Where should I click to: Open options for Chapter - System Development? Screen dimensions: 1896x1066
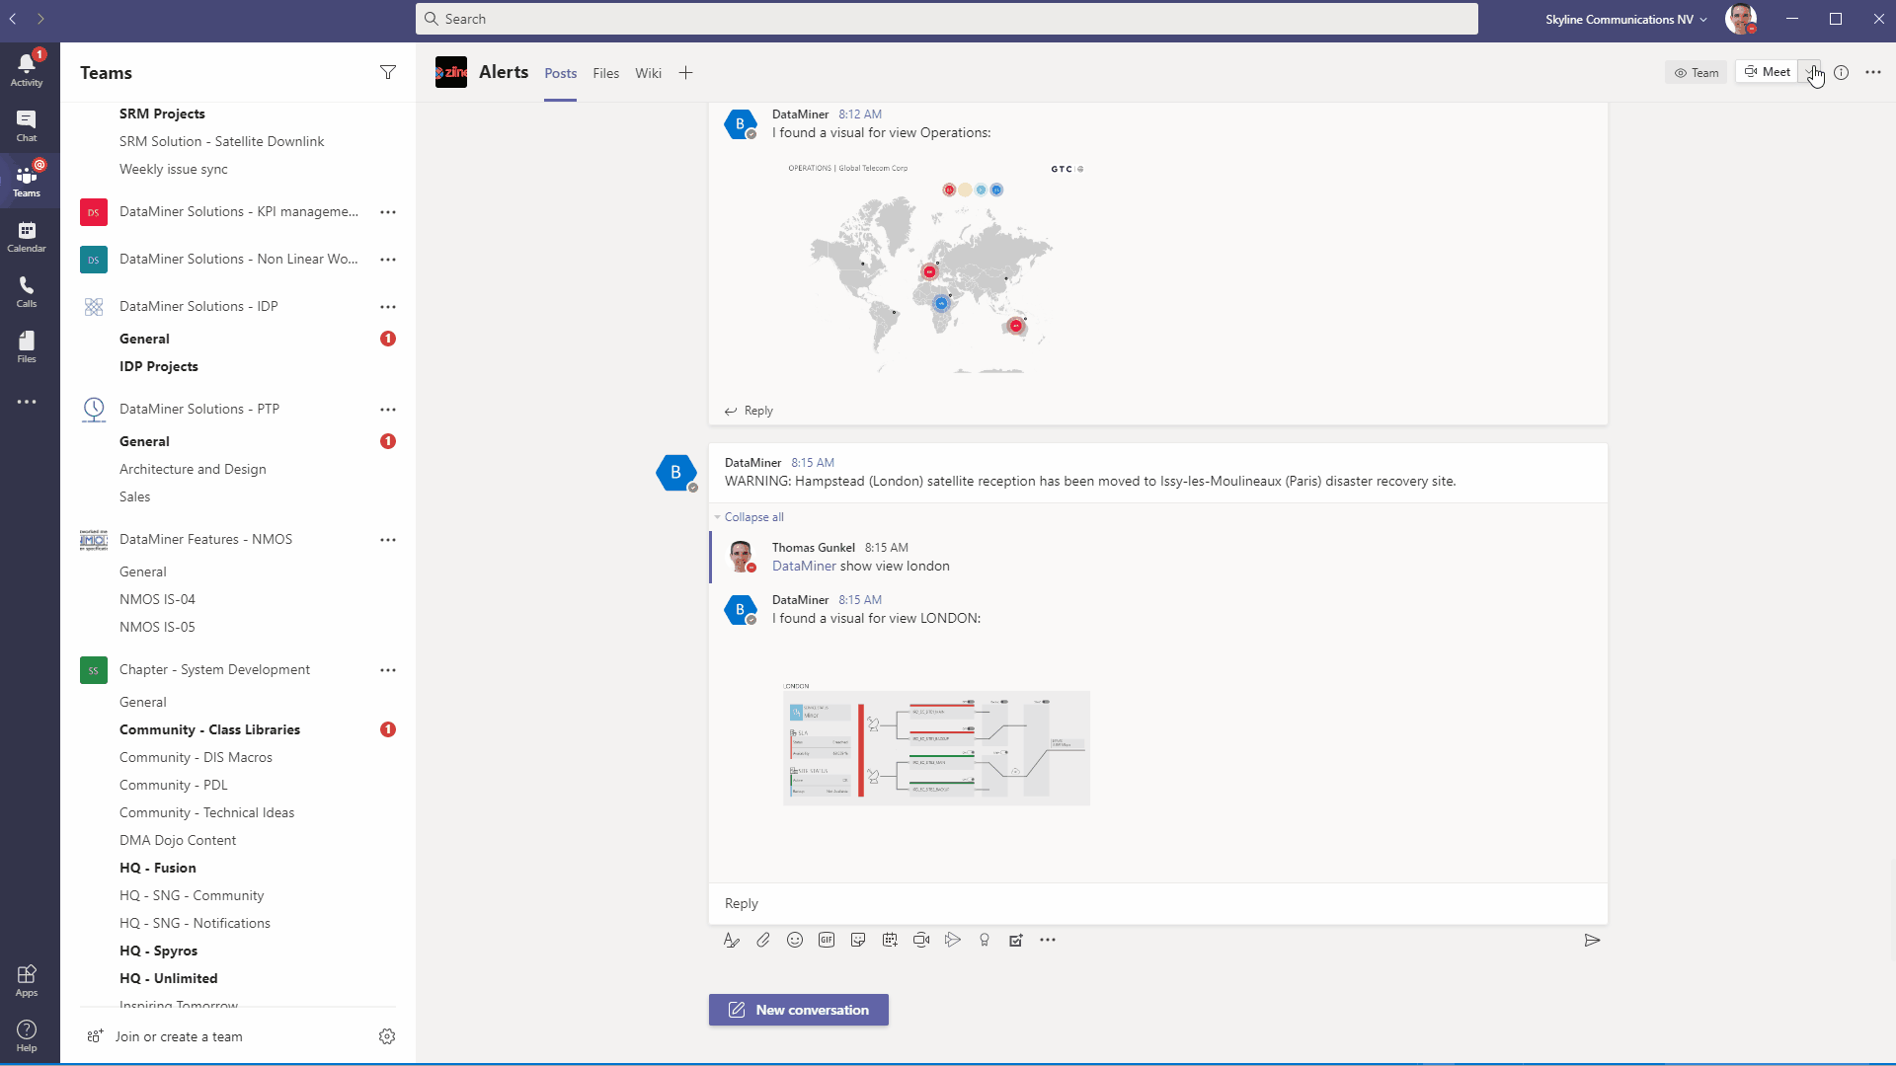tap(388, 670)
